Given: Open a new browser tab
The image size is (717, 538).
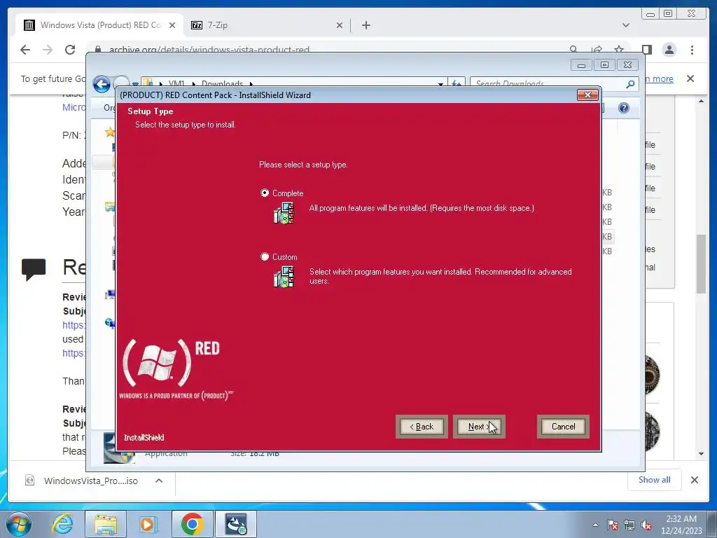Looking at the screenshot, I should (366, 25).
